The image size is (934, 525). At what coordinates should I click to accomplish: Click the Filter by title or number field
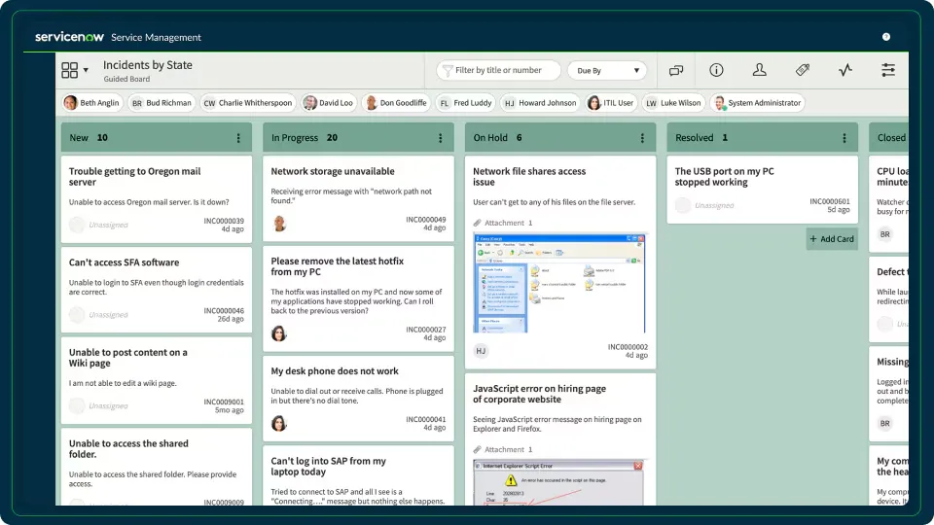(498, 71)
